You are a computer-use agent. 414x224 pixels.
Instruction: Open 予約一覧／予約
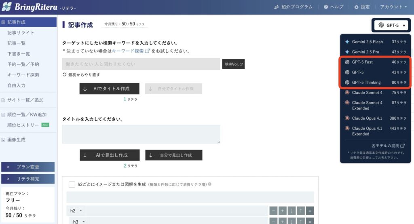pyautogui.click(x=23, y=64)
